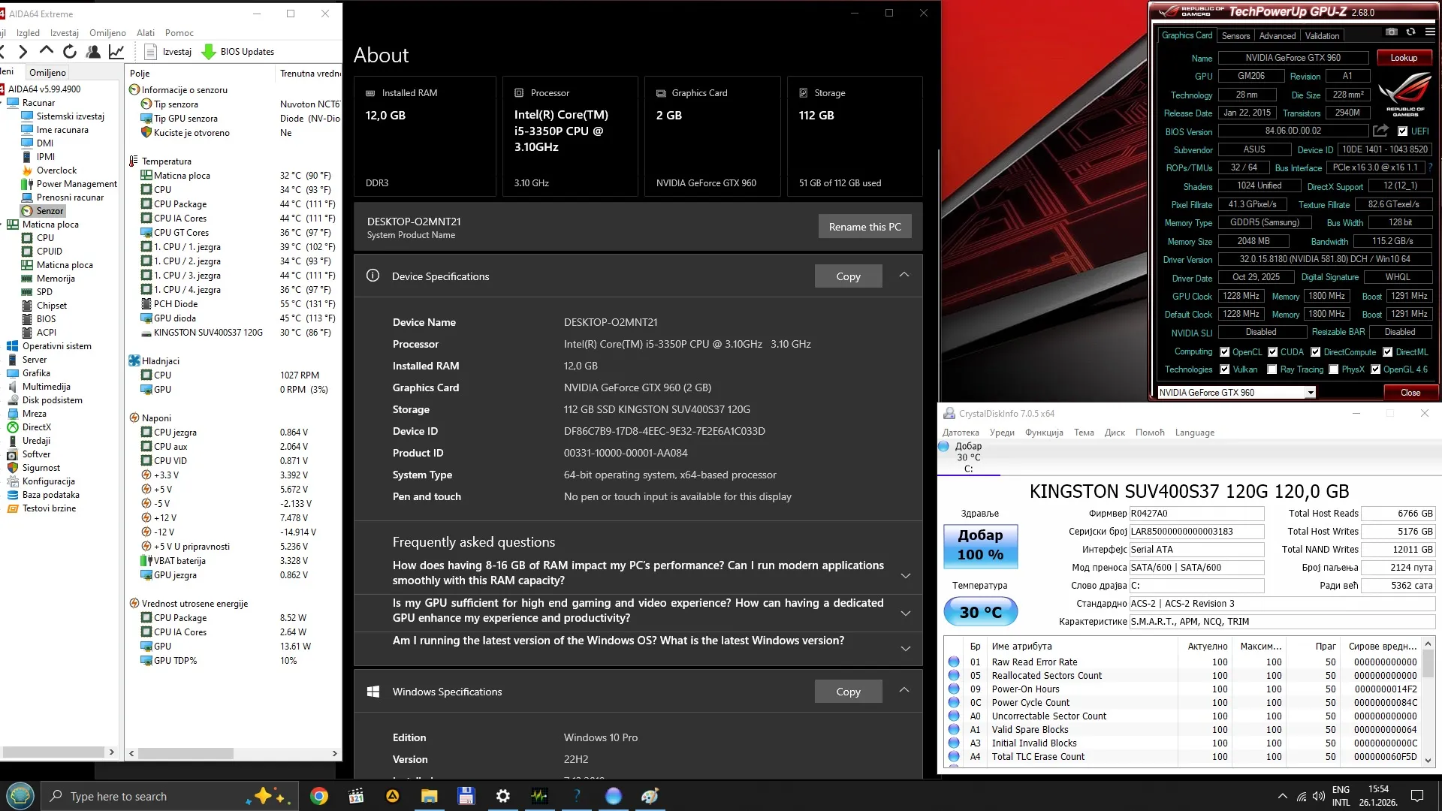Toggle the Ray Tracing checkbox
The width and height of the screenshot is (1442, 811).
pyautogui.click(x=1272, y=369)
